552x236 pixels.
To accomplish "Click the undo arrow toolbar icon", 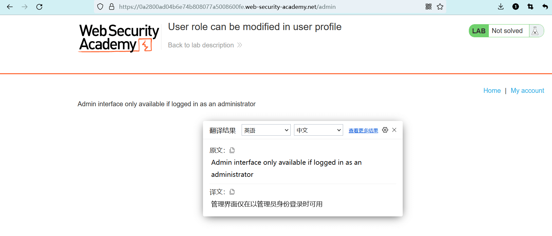I will tap(545, 7).
